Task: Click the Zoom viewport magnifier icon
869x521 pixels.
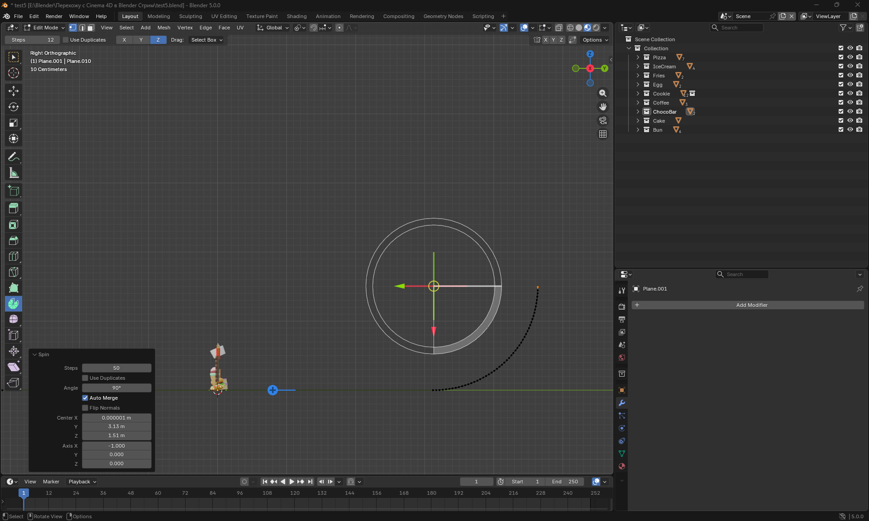Action: click(603, 93)
